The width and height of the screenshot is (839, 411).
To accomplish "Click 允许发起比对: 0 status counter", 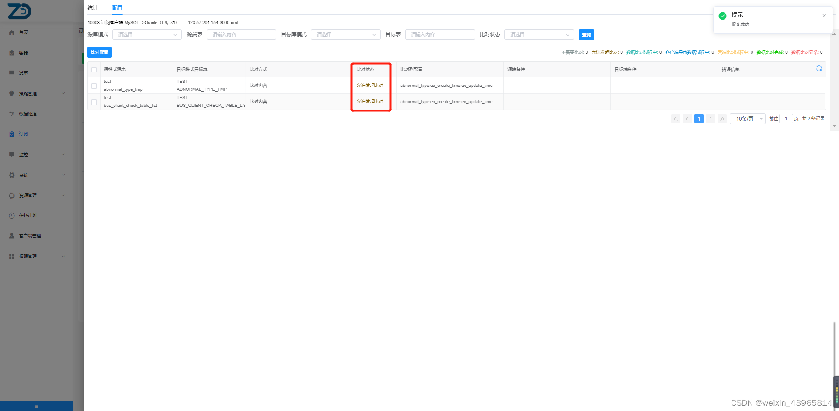I will click(x=607, y=52).
